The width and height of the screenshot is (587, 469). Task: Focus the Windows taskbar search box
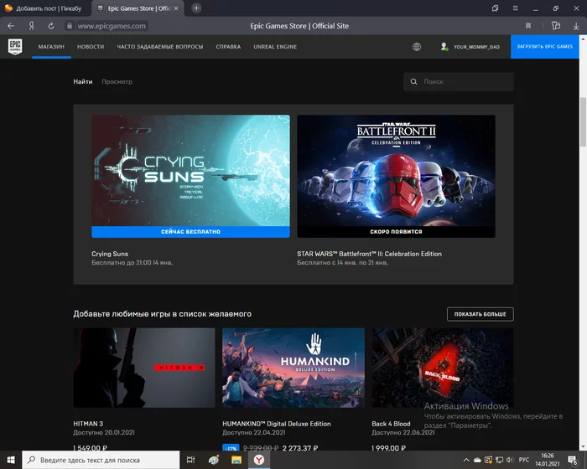pos(101,460)
